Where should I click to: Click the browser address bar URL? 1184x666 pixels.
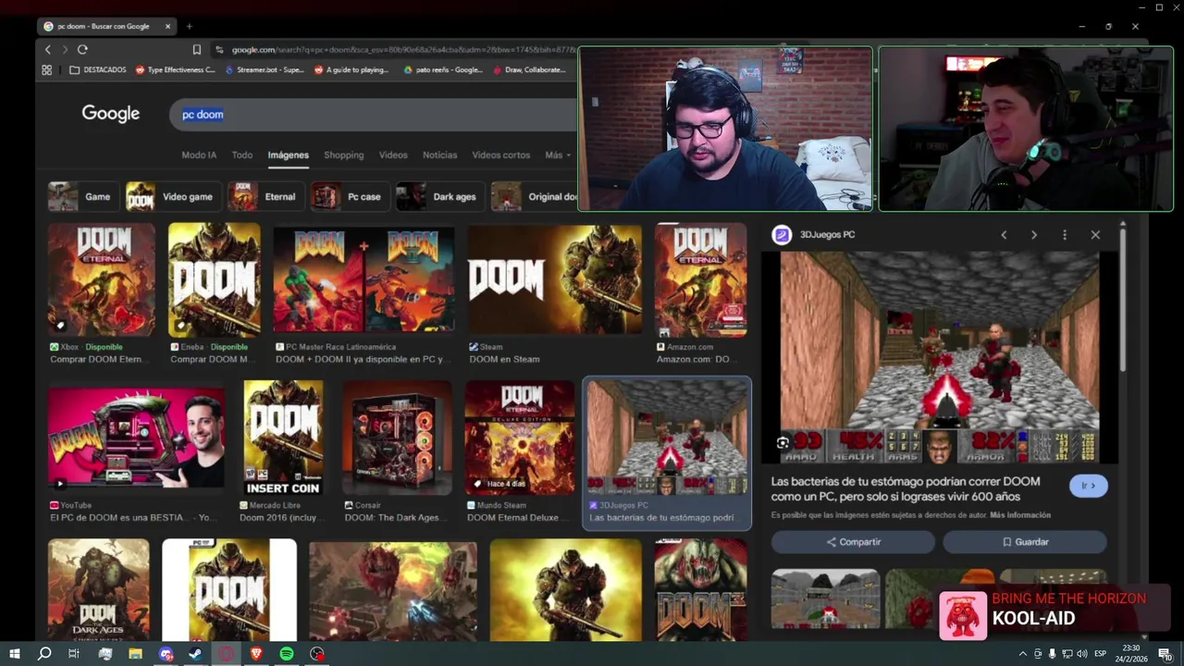[402, 50]
